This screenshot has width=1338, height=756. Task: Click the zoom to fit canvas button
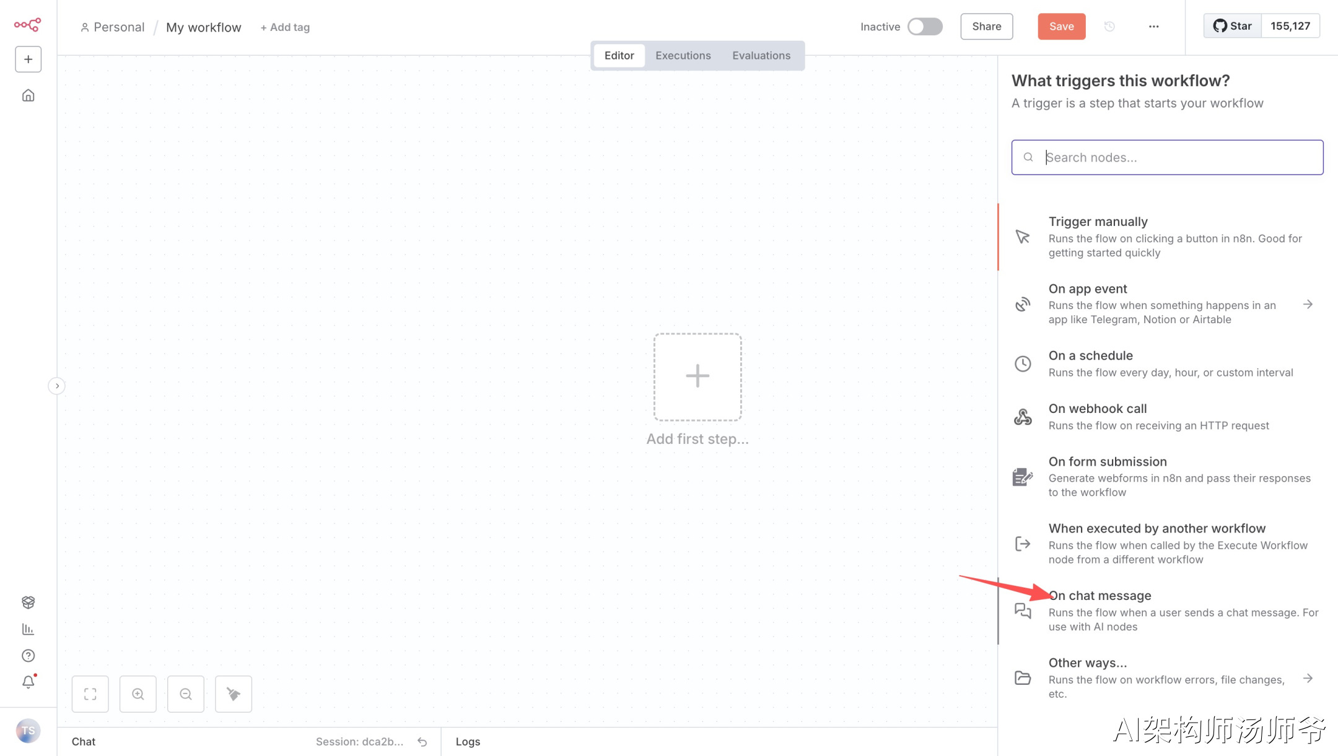point(90,694)
